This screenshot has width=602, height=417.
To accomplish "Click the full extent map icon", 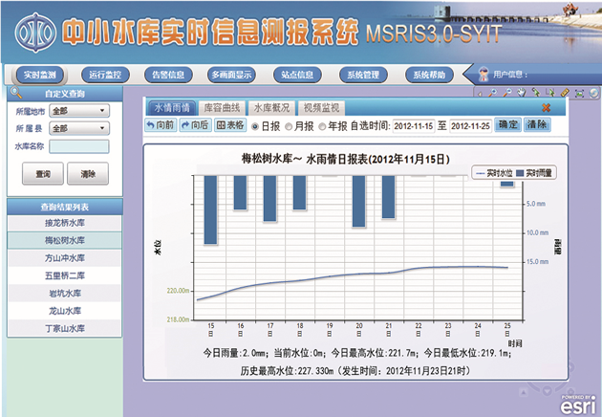I will click(579, 93).
